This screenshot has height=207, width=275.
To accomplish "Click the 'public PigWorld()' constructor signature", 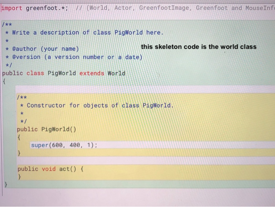I will (47, 129).
